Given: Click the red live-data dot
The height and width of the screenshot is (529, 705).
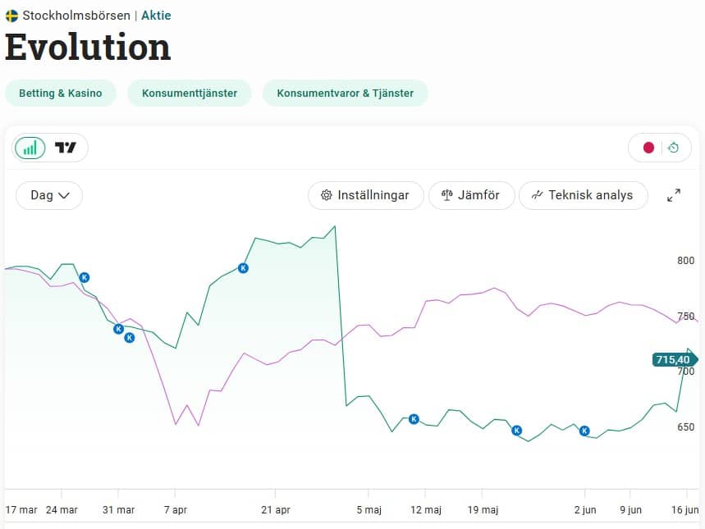Looking at the screenshot, I should (648, 148).
